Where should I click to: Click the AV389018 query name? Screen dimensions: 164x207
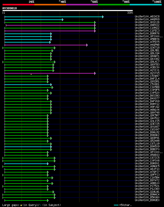[10, 8]
